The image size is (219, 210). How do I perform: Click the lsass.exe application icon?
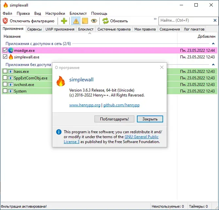coord(10,71)
